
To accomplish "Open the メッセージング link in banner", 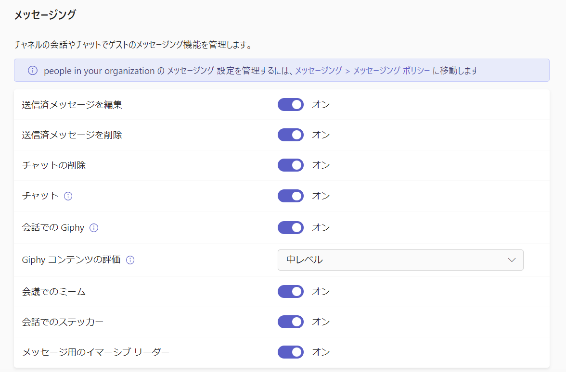I will pos(318,71).
